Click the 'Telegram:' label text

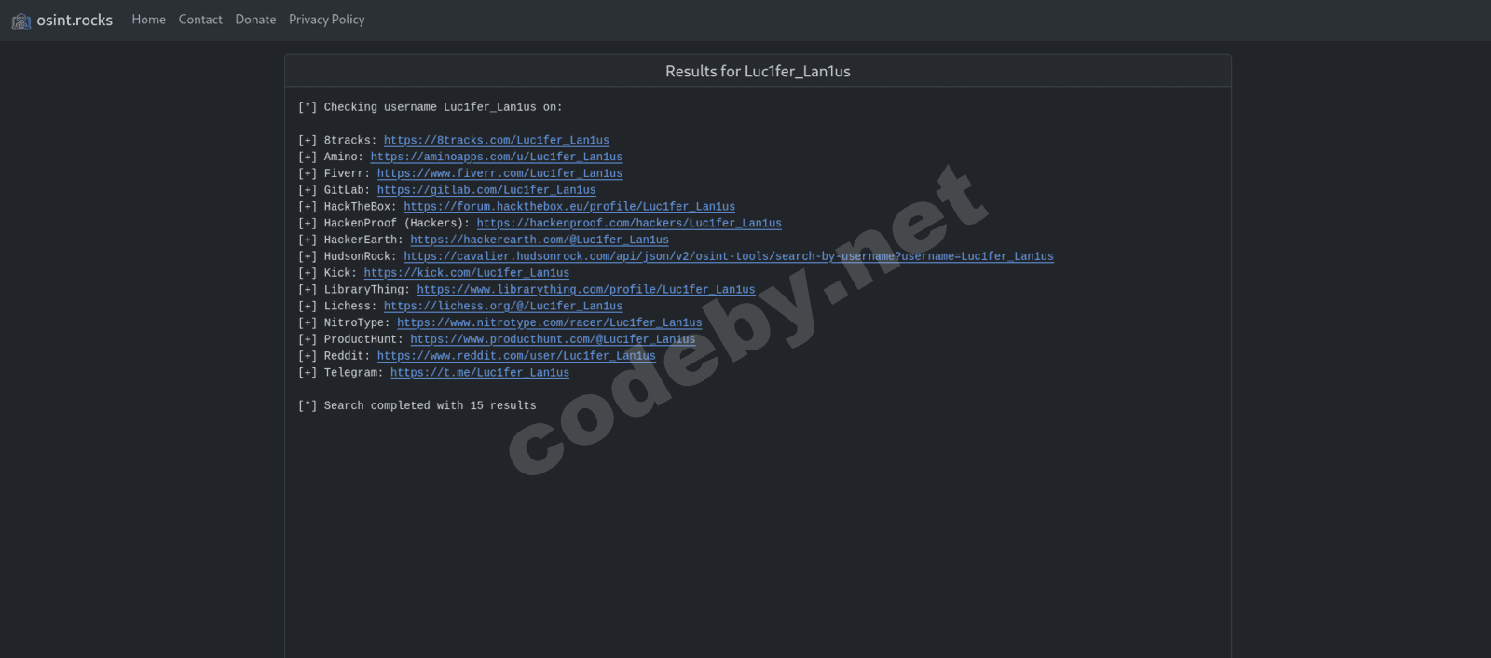(354, 373)
